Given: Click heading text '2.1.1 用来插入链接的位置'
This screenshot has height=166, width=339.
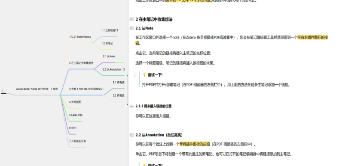Looking at the screenshot, I should coord(153,106).
